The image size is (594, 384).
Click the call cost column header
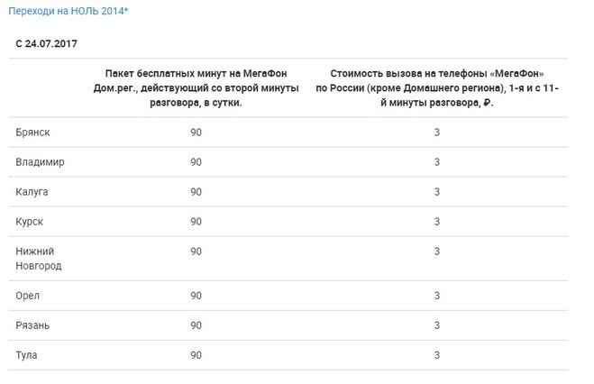pyautogui.click(x=436, y=87)
